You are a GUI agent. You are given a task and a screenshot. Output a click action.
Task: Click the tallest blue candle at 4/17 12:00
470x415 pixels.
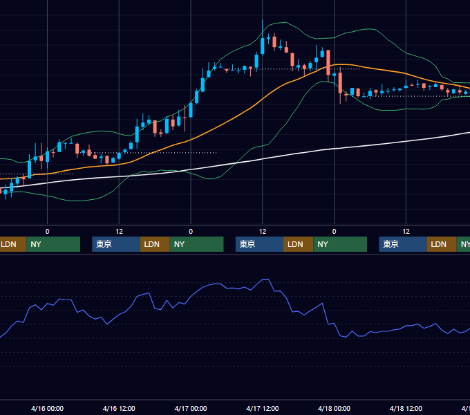(x=263, y=46)
